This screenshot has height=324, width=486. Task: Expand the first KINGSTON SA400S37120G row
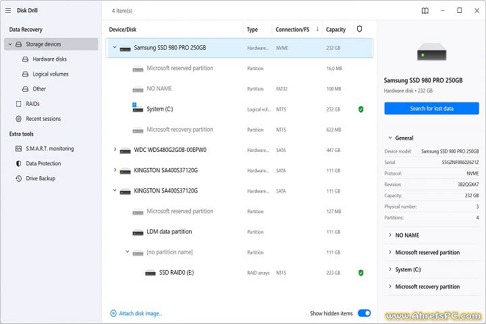point(115,170)
